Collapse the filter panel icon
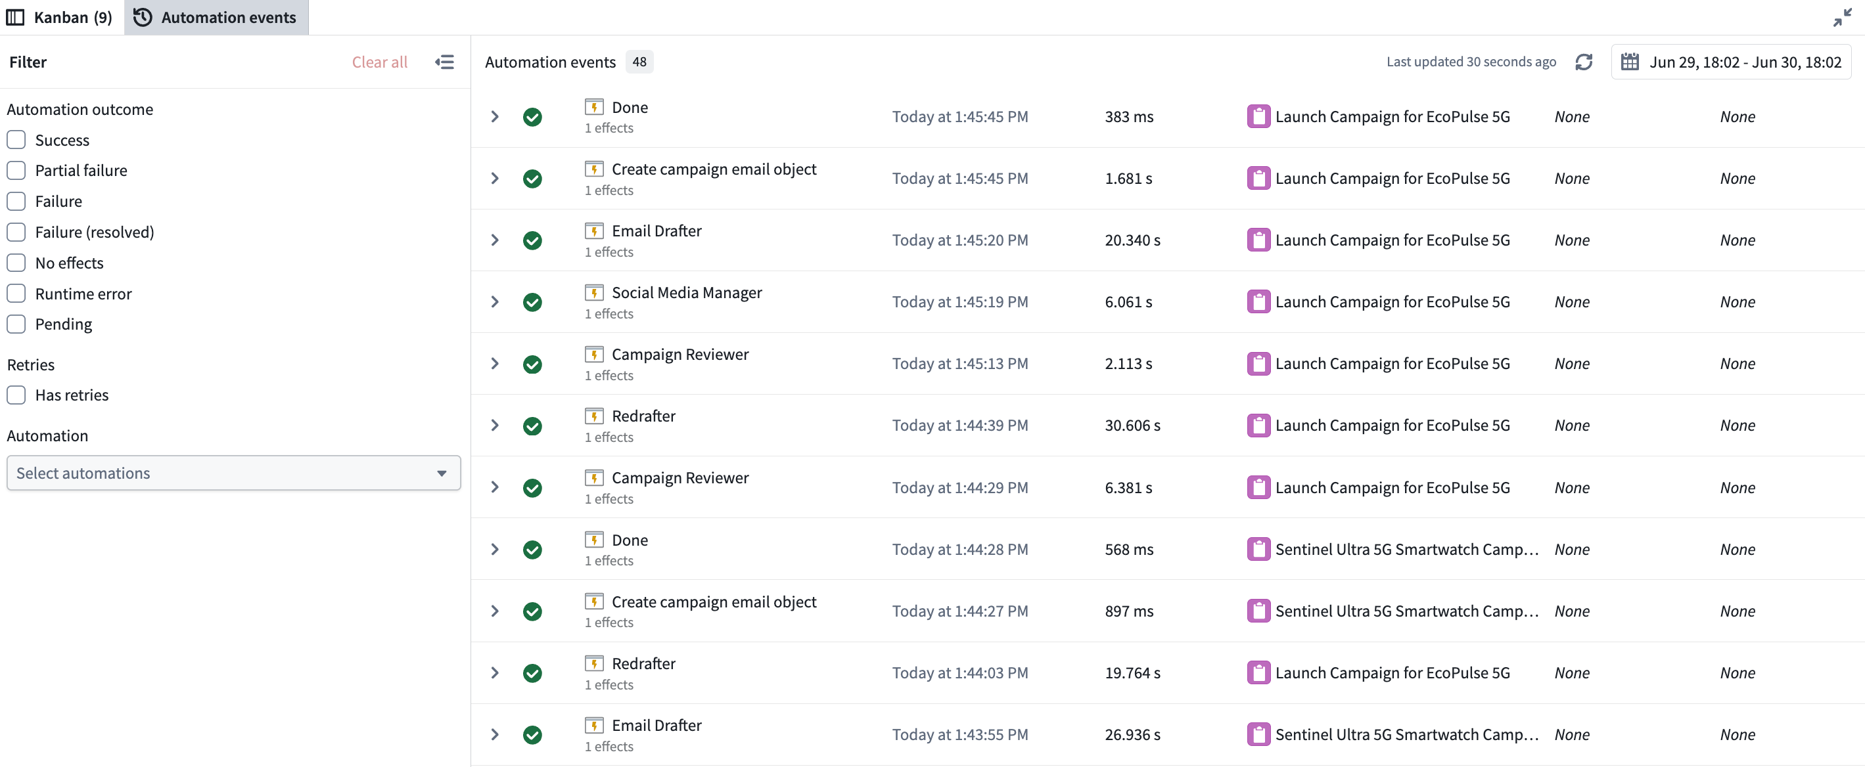This screenshot has width=1865, height=767. (444, 62)
